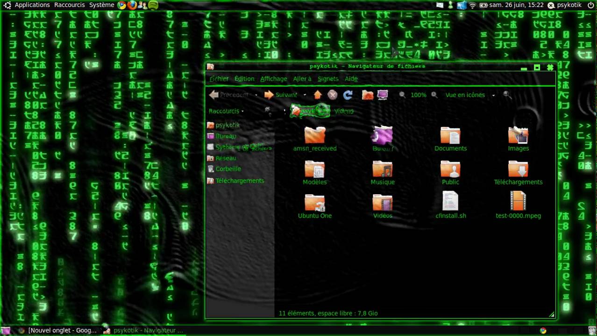Open the clock 'sam. 26 juin, 15:22'
Screen dimensions: 597x336
pyautogui.click(x=516, y=5)
